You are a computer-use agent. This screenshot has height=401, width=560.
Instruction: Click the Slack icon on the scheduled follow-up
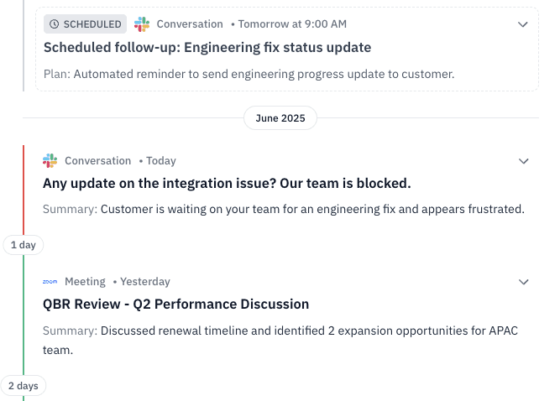pos(142,24)
